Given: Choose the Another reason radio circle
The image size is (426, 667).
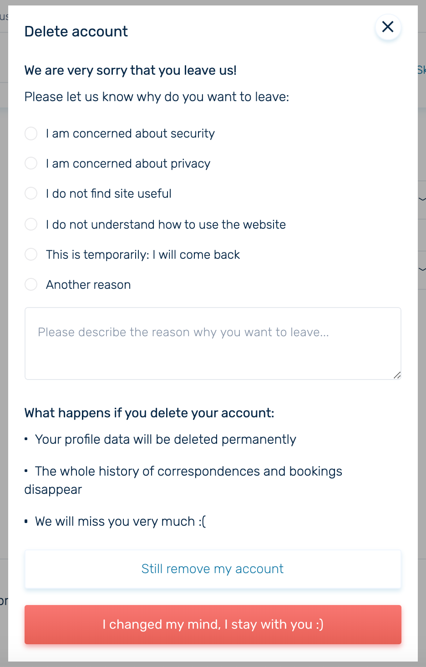Looking at the screenshot, I should pos(31,284).
